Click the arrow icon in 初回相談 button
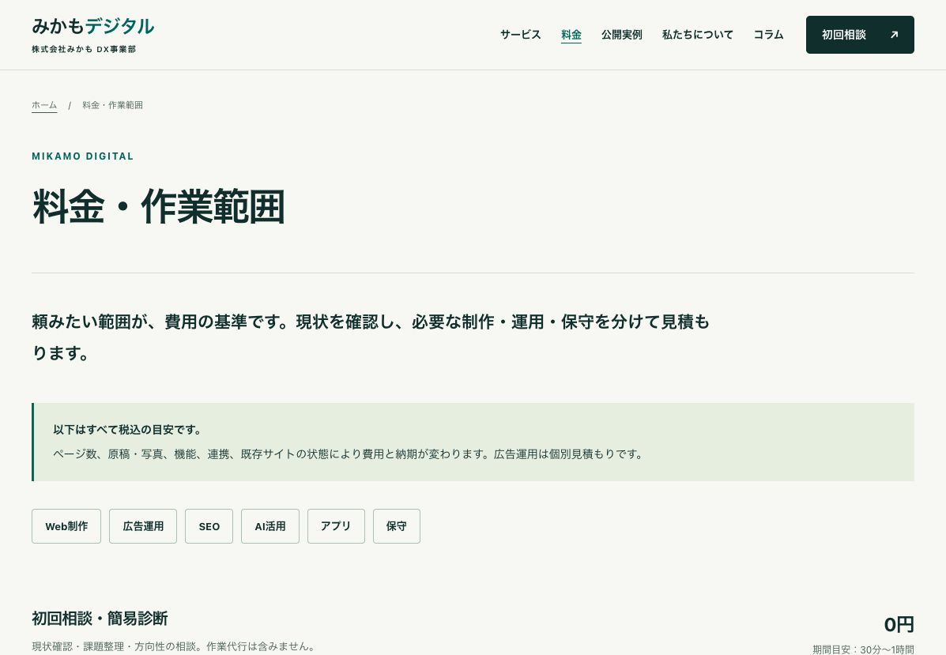946x655 pixels. (x=894, y=35)
